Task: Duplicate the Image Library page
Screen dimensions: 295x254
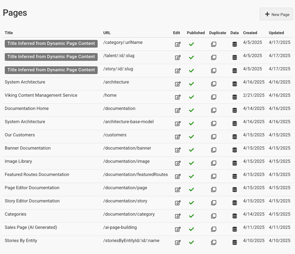Action: (214, 163)
